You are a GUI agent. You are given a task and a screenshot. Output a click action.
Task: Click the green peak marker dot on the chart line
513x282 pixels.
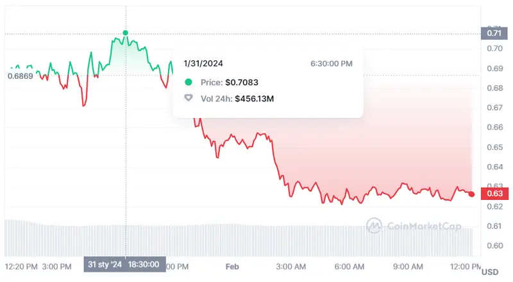click(126, 33)
